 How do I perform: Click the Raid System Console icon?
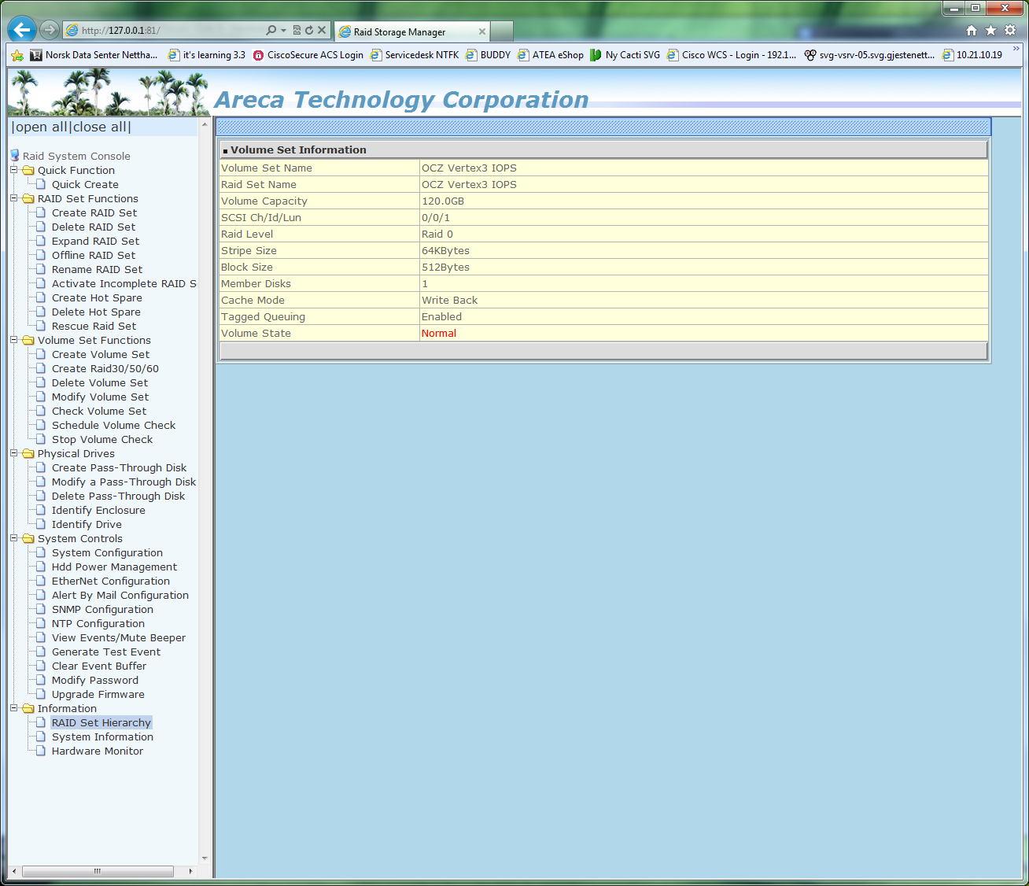point(15,155)
